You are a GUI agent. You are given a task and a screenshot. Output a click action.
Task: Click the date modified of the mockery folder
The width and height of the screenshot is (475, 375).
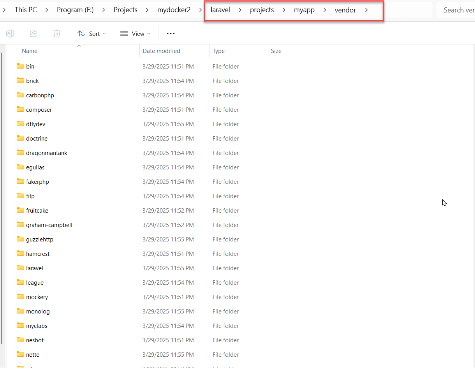(168, 297)
